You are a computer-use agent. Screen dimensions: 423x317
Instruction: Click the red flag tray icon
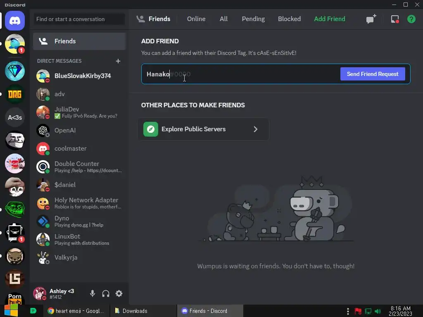pyautogui.click(x=358, y=311)
